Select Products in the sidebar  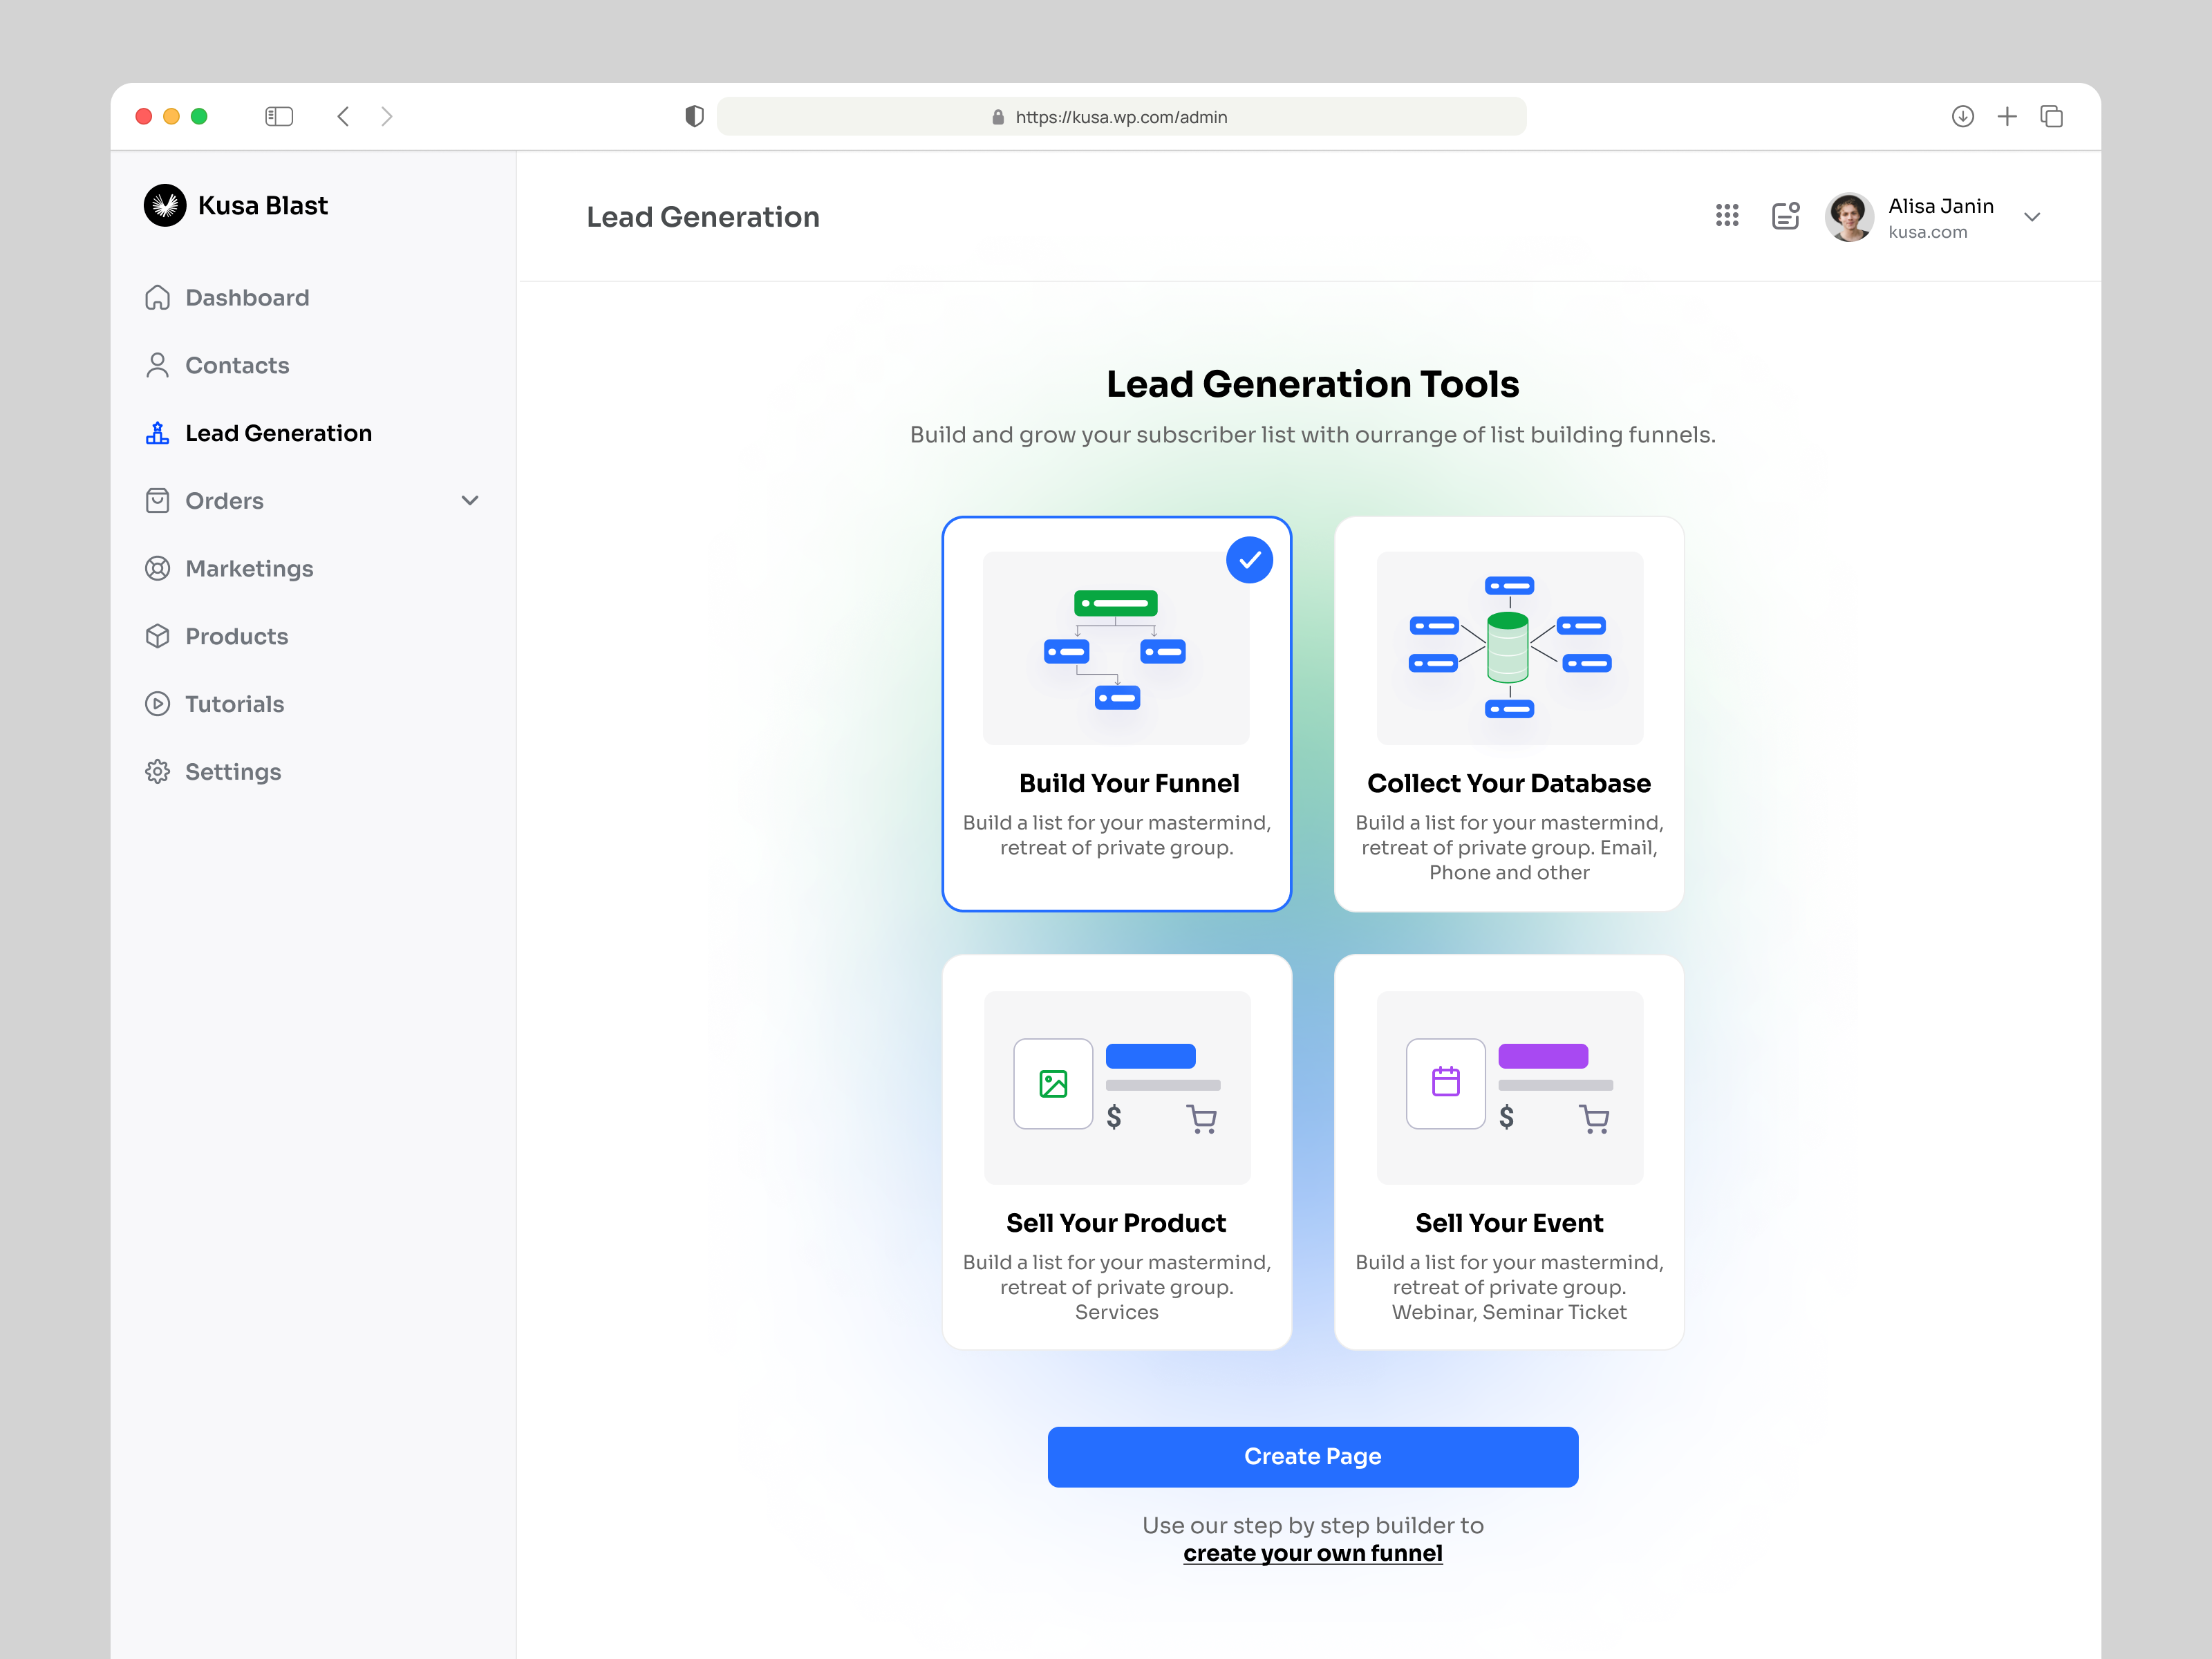[x=236, y=636]
